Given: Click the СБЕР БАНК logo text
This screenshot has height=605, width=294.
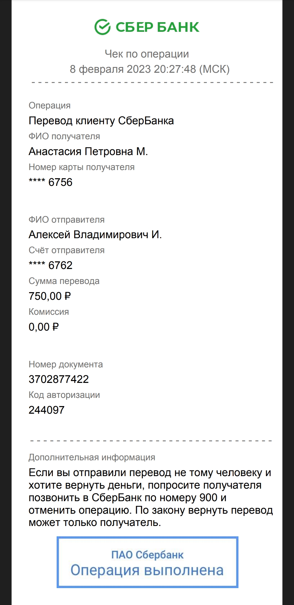Looking at the screenshot, I should [157, 27].
